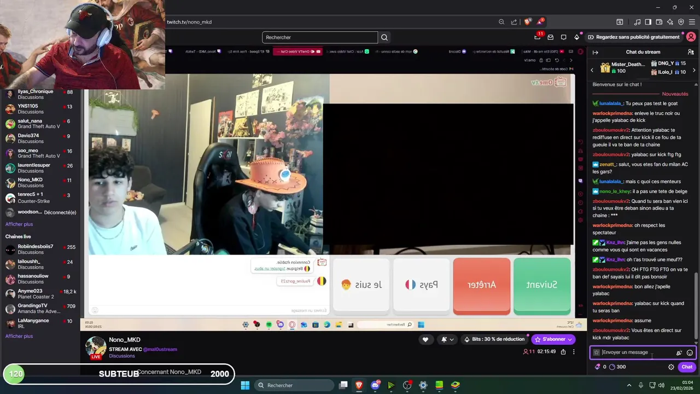The image size is (700, 394).
Task: Click Bits 30 % de réduction button
Action: (x=494, y=339)
